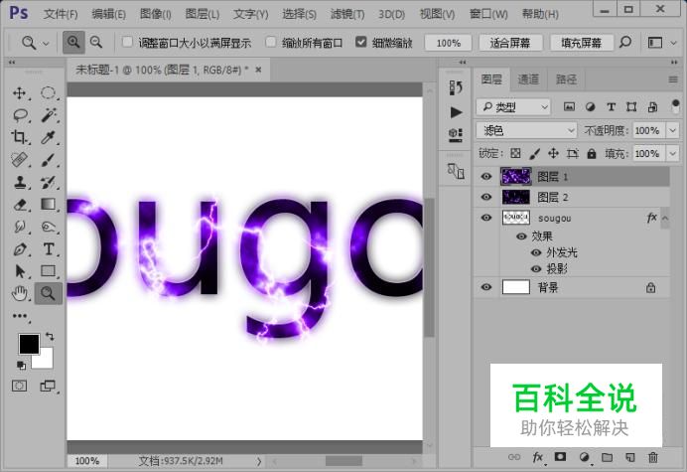Uncheck scrubby zoom checkbox

(x=360, y=42)
